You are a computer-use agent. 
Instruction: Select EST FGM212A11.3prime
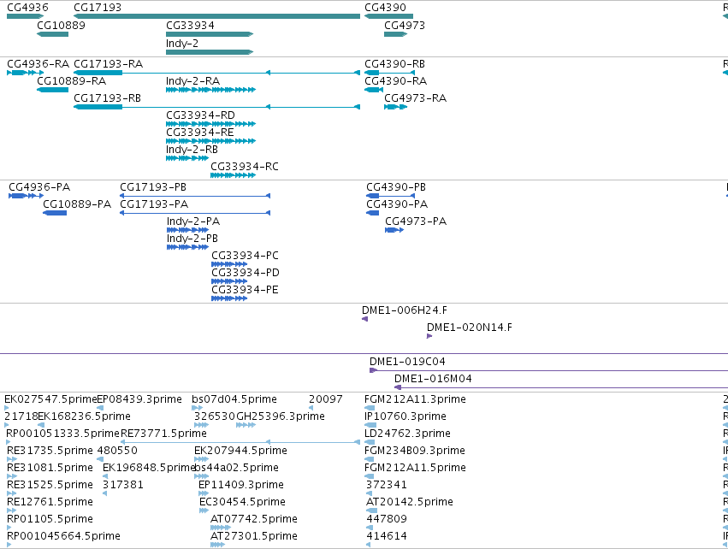click(x=415, y=399)
